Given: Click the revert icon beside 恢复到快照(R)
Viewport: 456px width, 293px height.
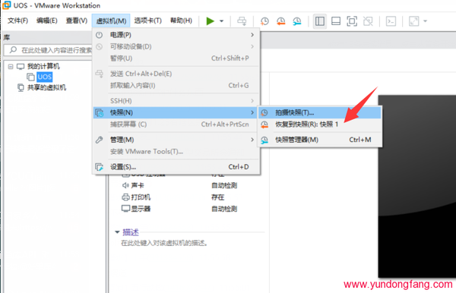Looking at the screenshot, I should 264,124.
